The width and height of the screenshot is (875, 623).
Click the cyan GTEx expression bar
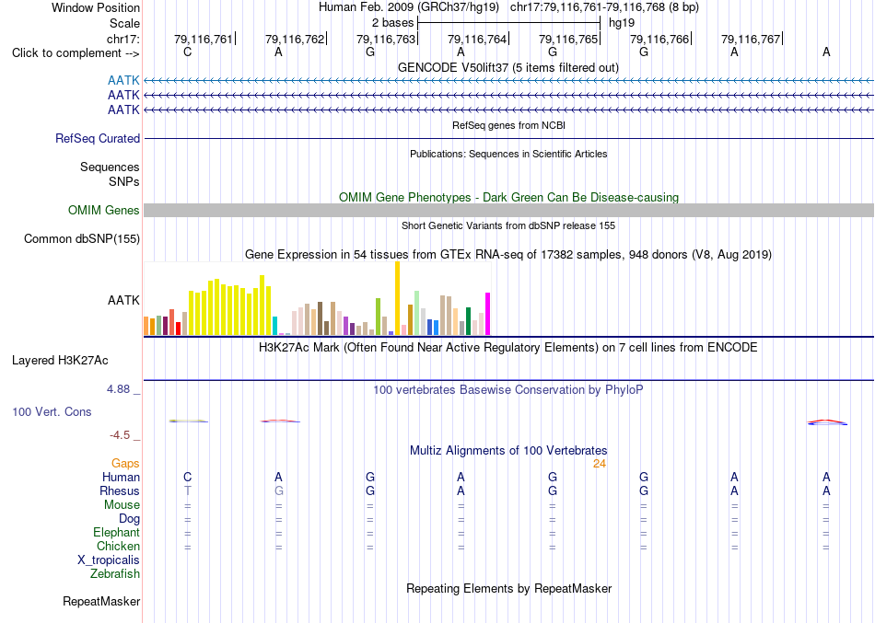(274, 326)
